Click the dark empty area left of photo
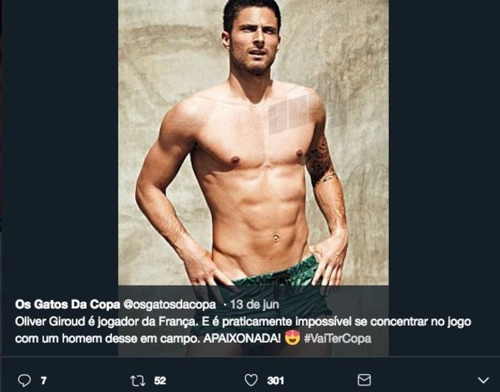Screen dimensions: 500x392 tap(59, 147)
